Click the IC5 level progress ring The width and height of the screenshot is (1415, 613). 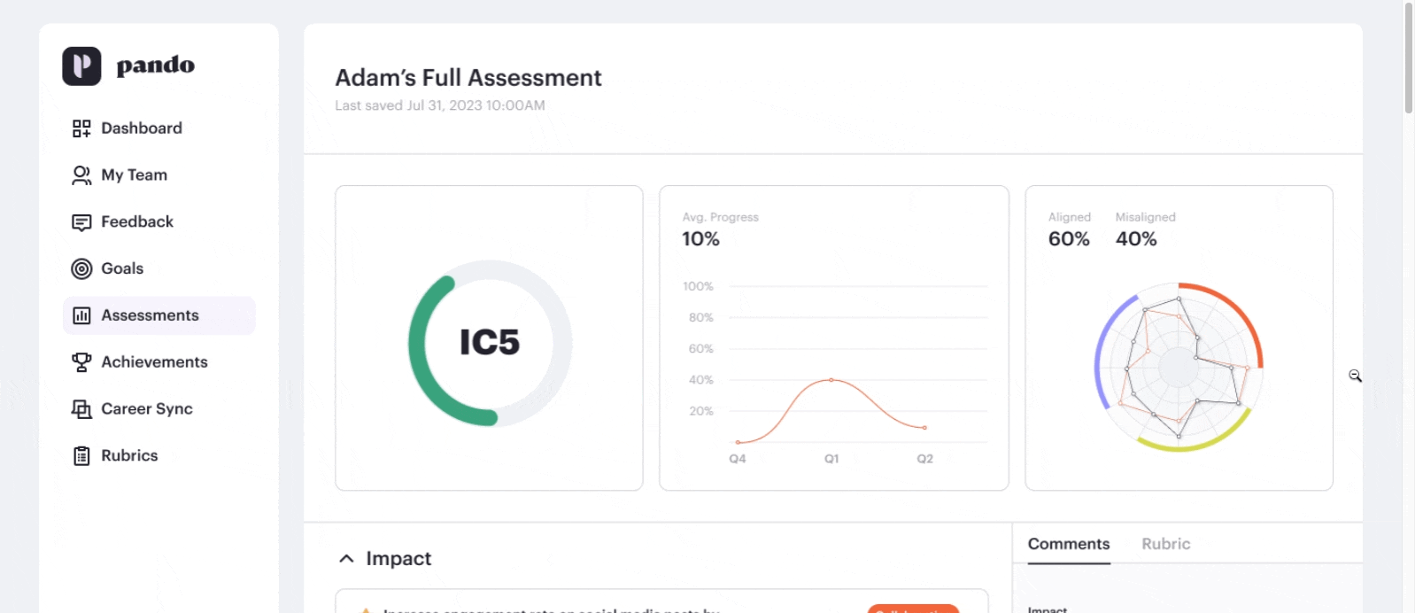click(490, 343)
